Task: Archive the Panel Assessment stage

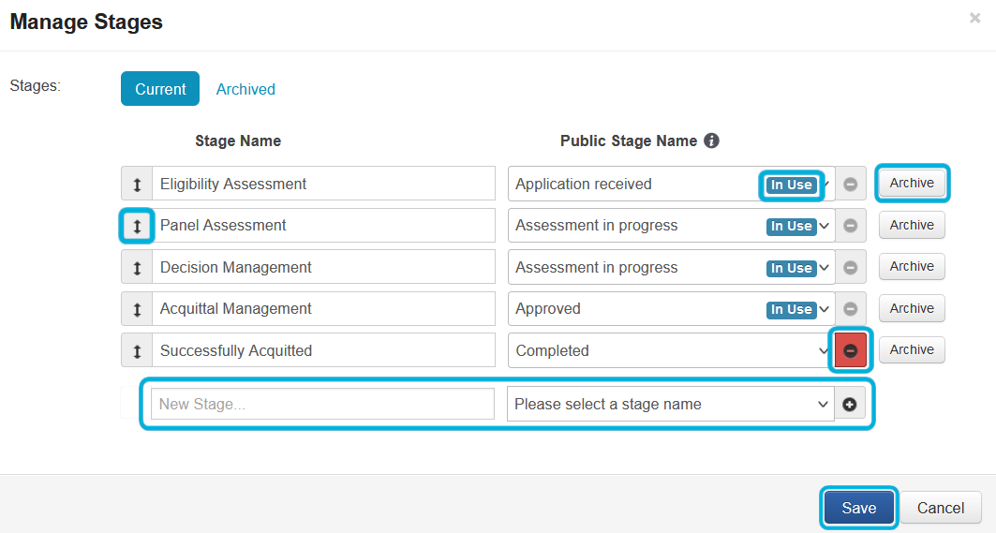Action: tap(912, 226)
